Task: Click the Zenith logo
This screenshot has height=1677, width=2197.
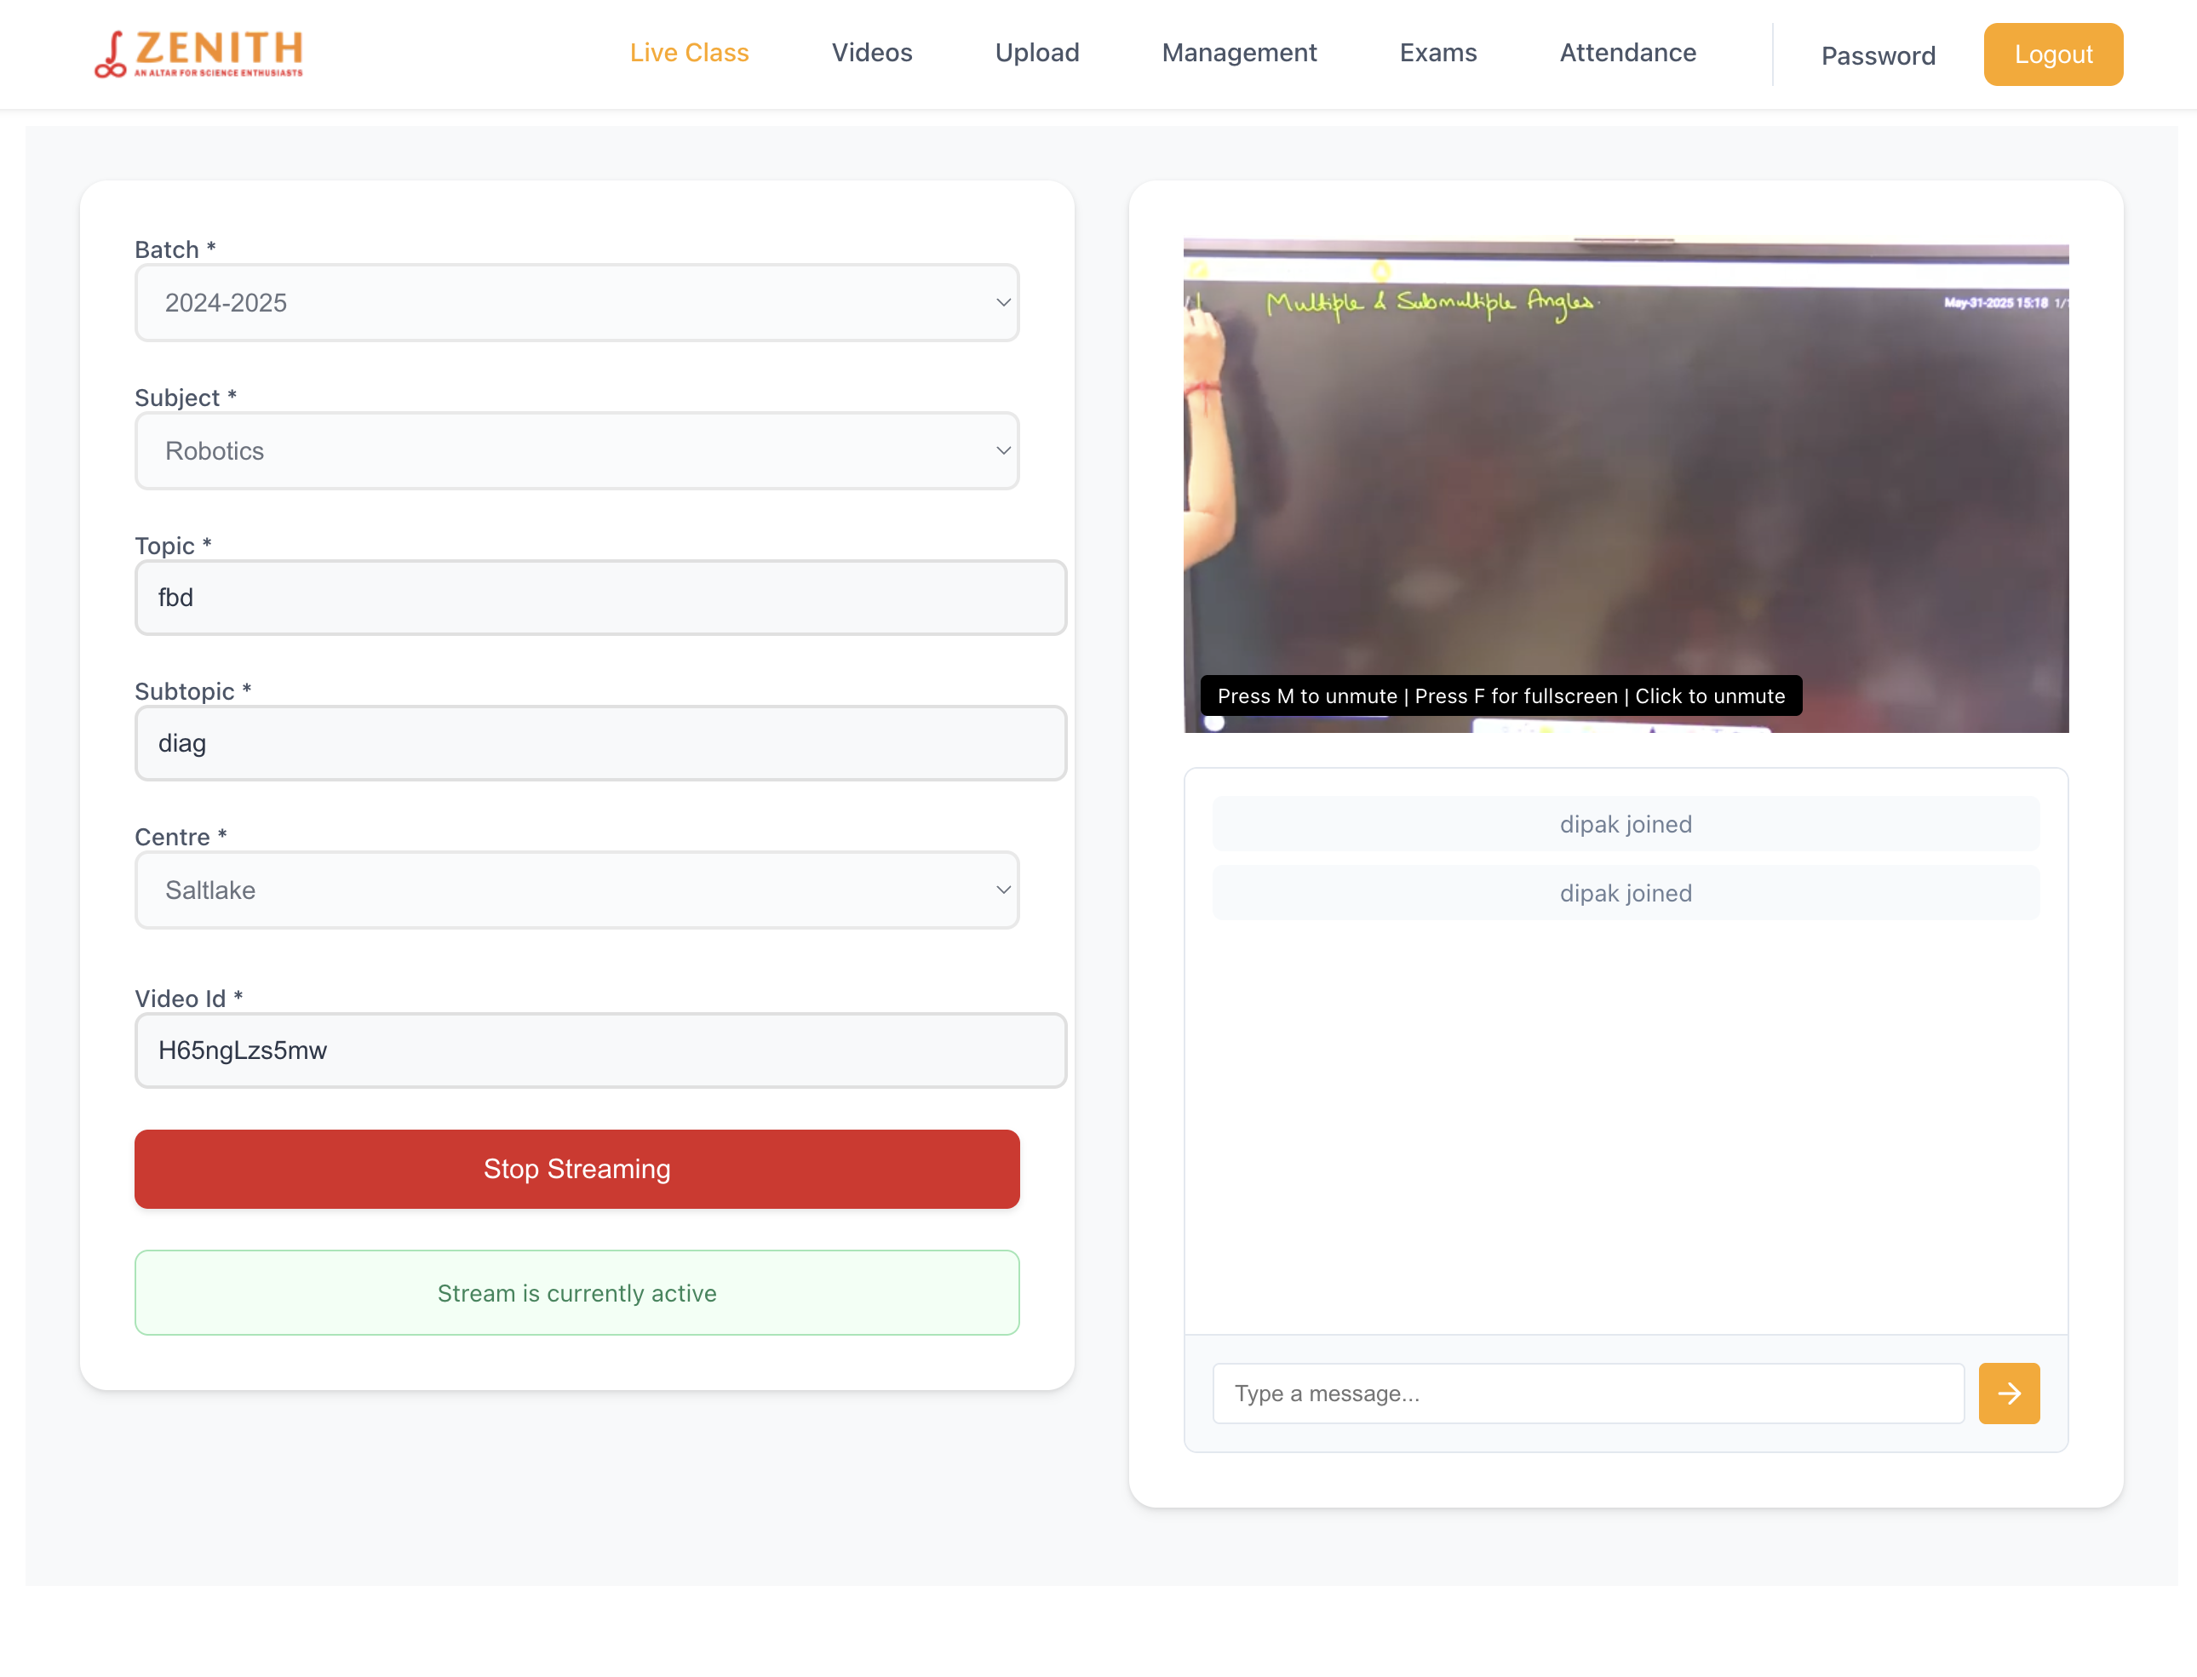Action: pos(198,54)
